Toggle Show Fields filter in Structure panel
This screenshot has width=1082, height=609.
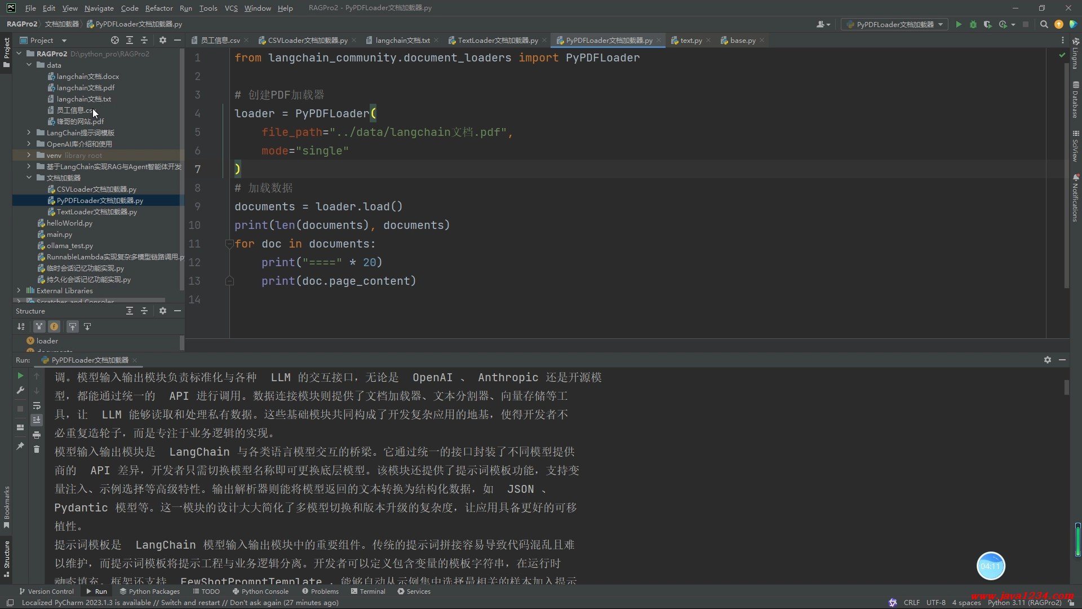pyautogui.click(x=54, y=326)
